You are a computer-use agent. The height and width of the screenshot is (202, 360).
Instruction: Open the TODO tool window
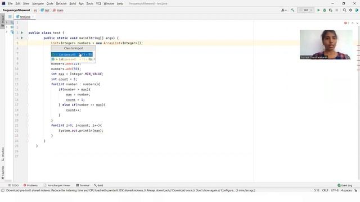pyautogui.click(x=13, y=185)
